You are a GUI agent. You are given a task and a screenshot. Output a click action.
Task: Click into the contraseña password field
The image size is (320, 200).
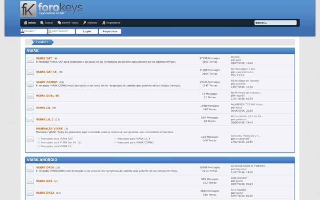tap(61, 31)
